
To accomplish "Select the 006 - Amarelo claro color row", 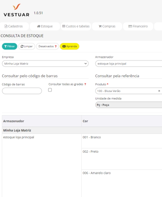I will pyautogui.click(x=122, y=183).
